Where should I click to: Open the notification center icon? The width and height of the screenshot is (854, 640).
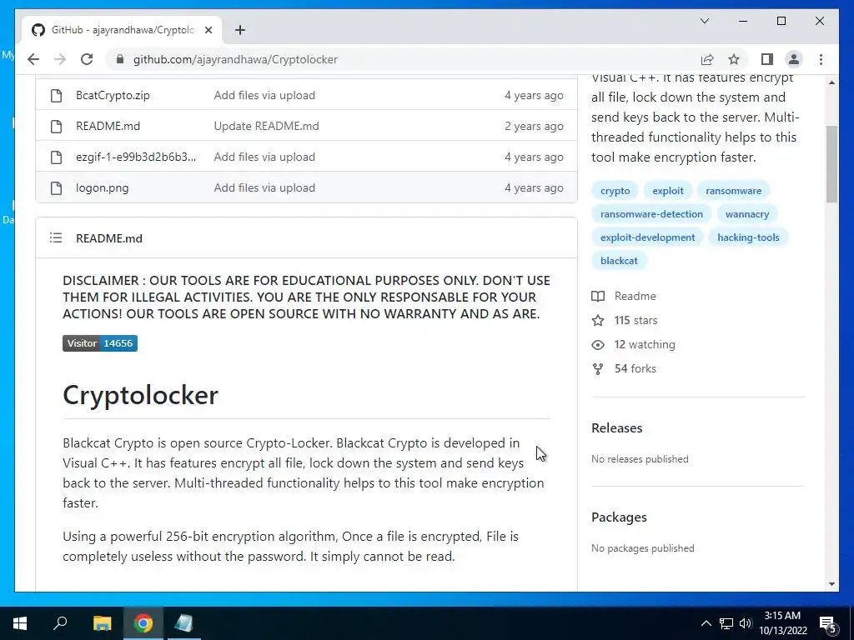(x=828, y=623)
